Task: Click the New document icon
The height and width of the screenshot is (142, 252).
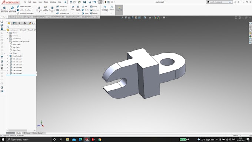Action: tap(74, 2)
